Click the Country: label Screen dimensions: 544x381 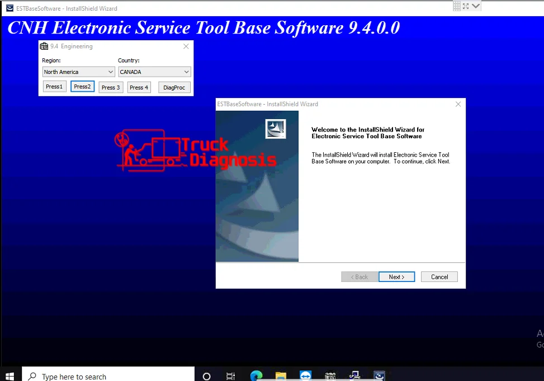(x=129, y=60)
